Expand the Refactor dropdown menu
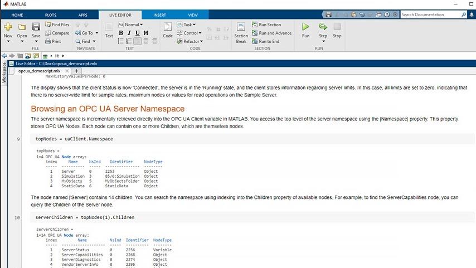This screenshot has width=476, height=268. click(x=192, y=41)
